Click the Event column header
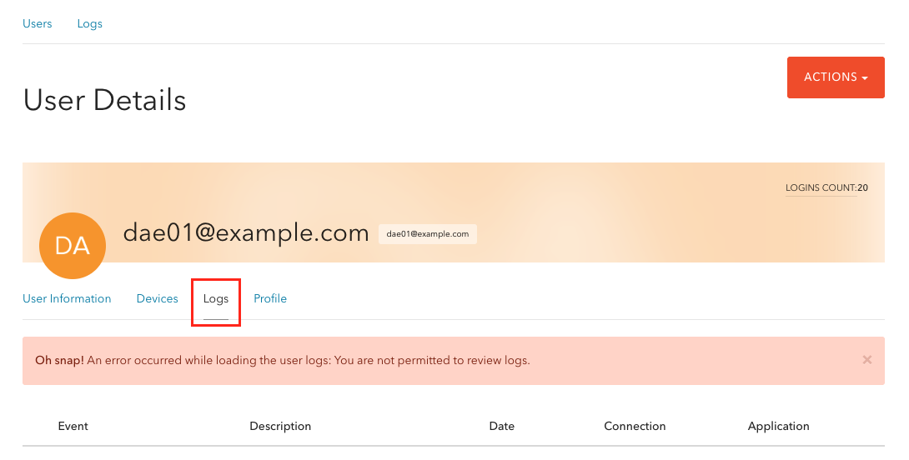 tap(73, 426)
